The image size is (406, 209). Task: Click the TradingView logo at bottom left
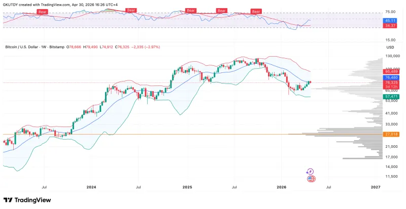pyautogui.click(x=27, y=200)
